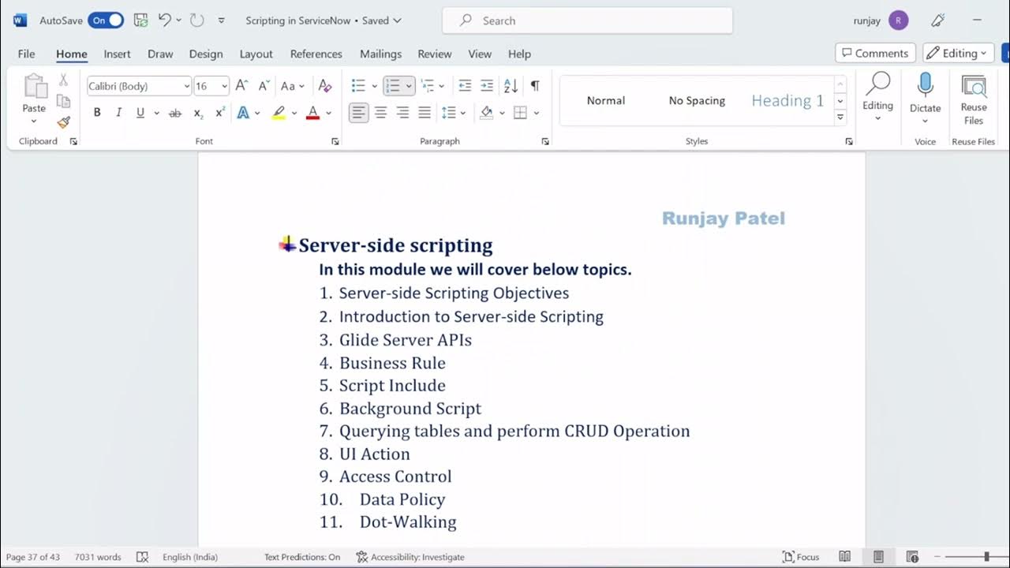
Task: Switch to Web Layout view
Action: (x=912, y=557)
